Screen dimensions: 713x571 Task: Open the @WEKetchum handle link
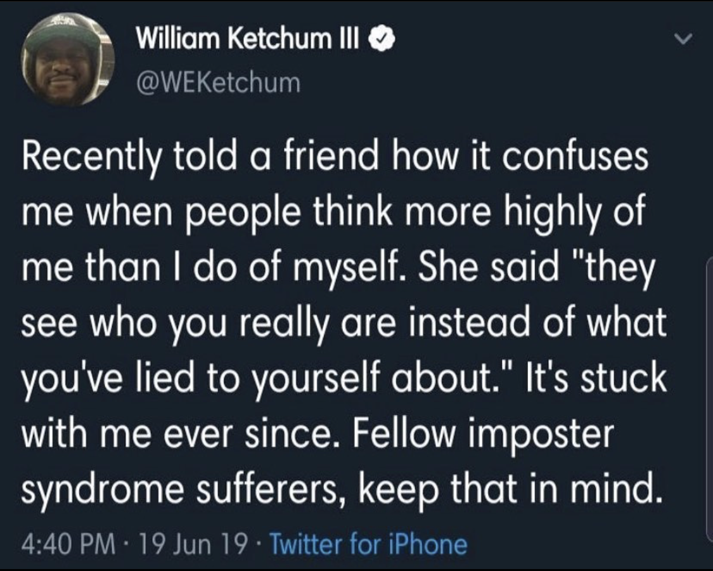219,81
